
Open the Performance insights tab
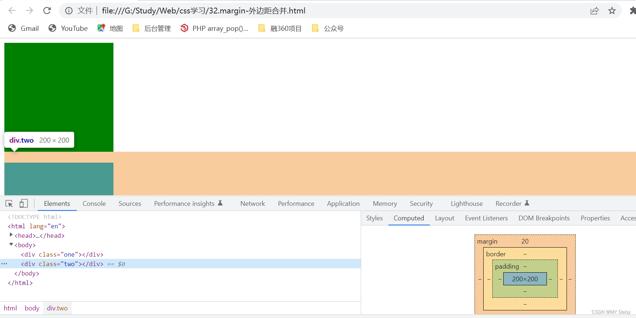[188, 204]
